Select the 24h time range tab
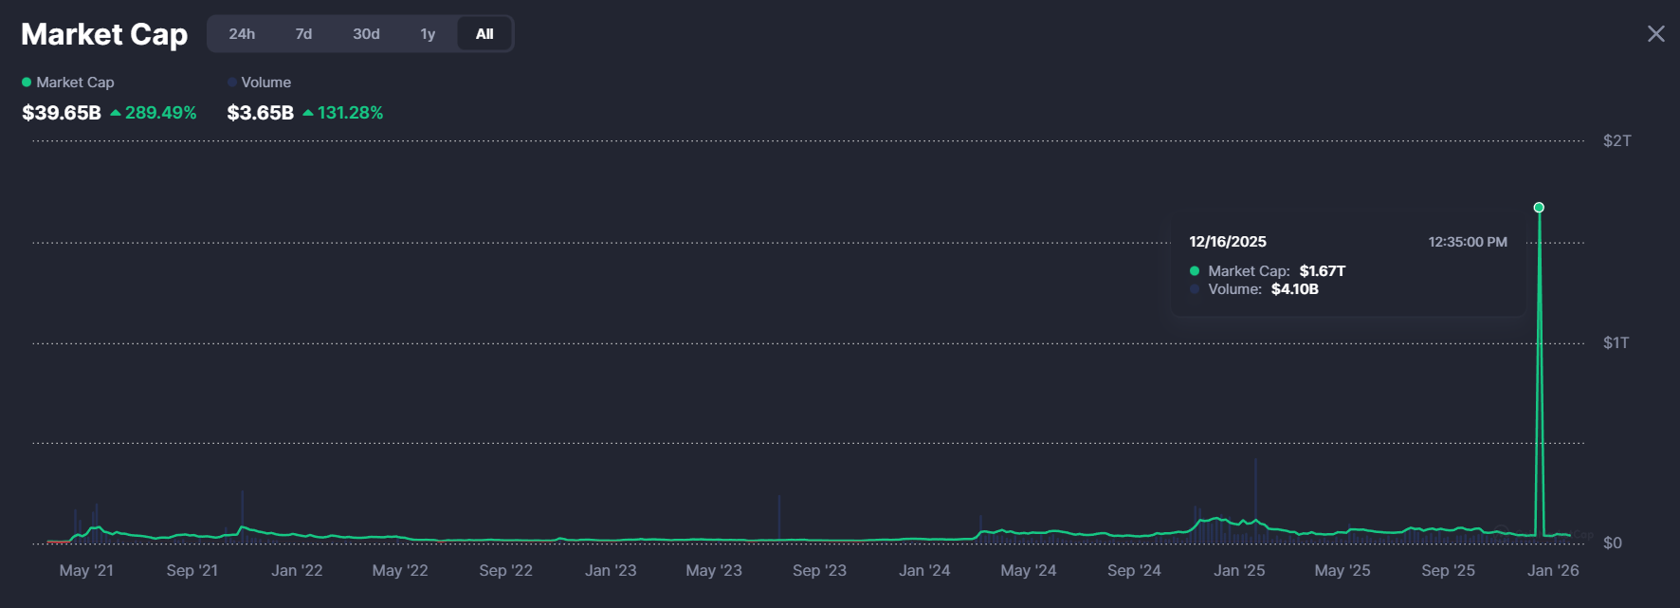The height and width of the screenshot is (608, 1680). tap(242, 34)
